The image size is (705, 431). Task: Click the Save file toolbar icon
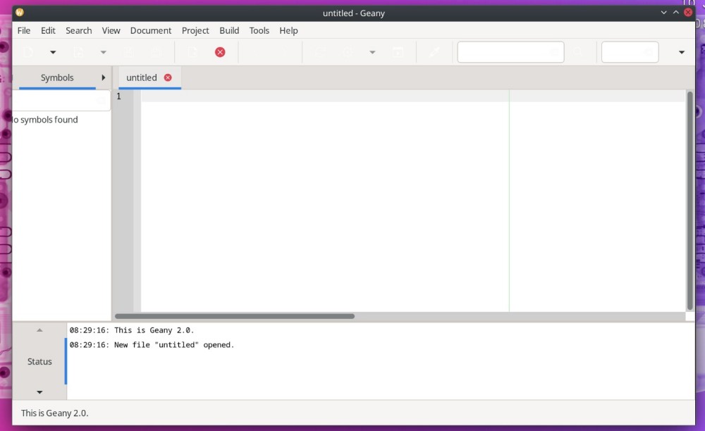point(128,52)
